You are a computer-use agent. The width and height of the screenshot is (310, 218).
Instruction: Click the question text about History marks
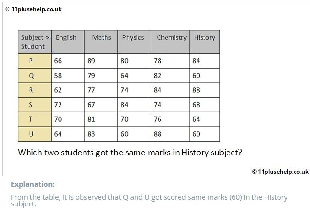coord(130,153)
